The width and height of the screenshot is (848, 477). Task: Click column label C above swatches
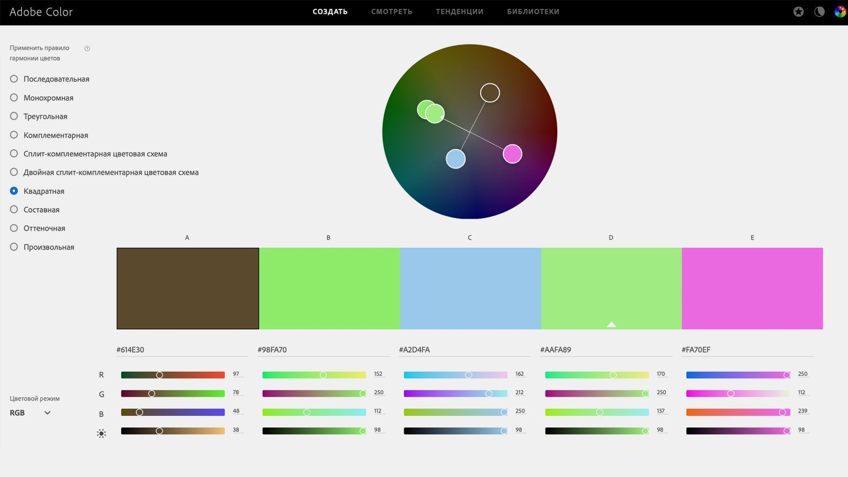[x=470, y=238]
